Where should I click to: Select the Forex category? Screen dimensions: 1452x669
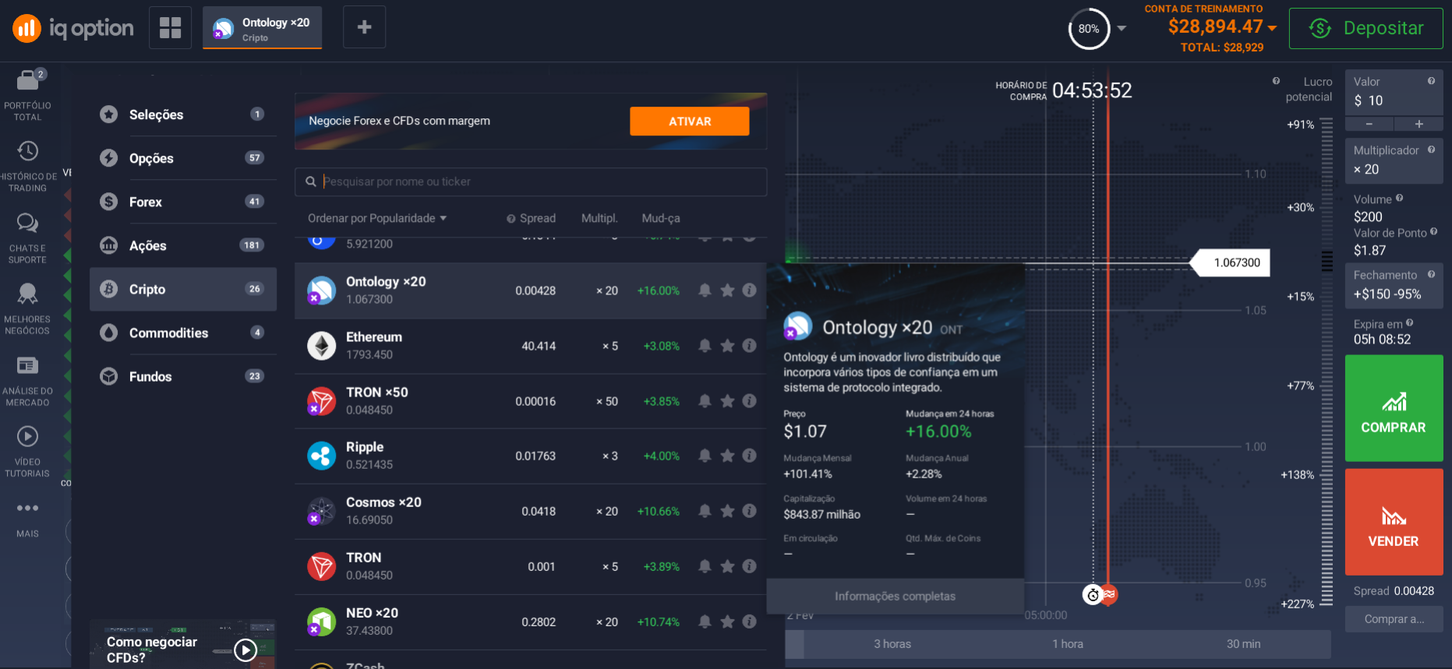183,202
